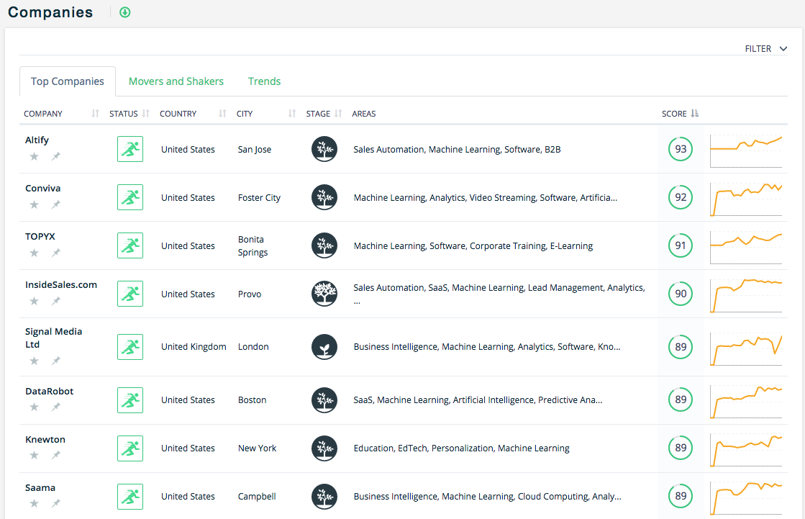Viewport: 805px width, 519px height.
Task: Click the running-man status icon for TOPYX
Action: click(x=130, y=245)
